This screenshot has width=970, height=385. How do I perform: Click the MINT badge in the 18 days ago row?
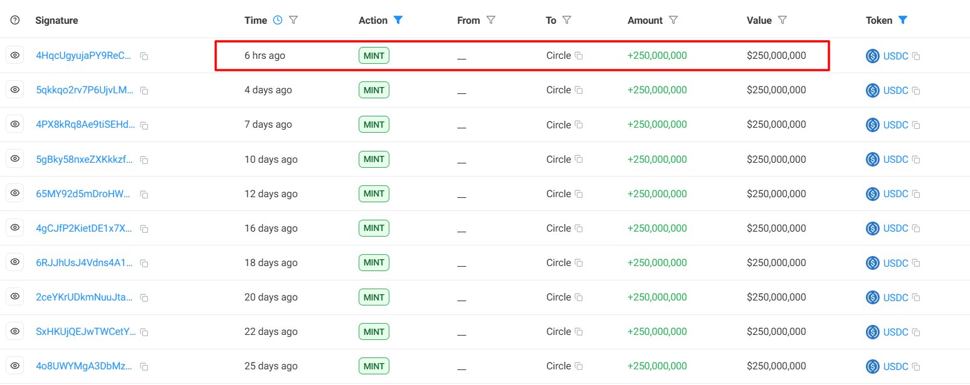point(374,263)
